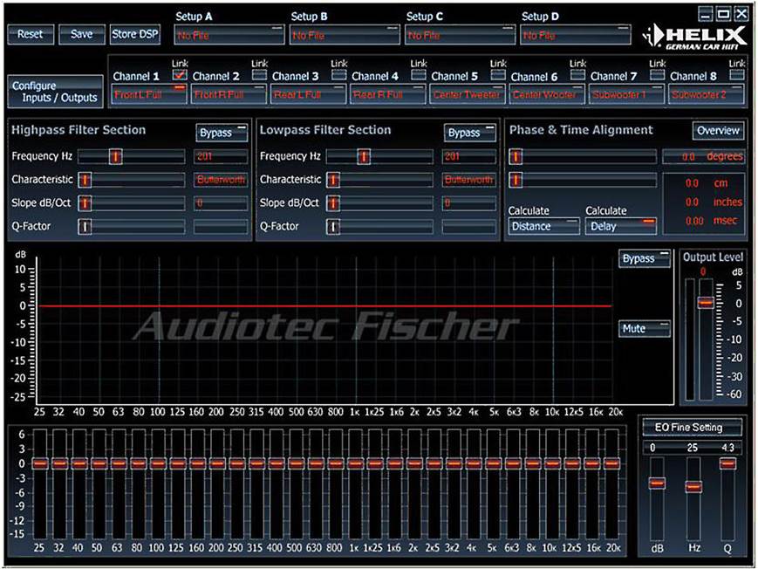Click the 500 Hz EQ band fader
Image resolution: width=758 pixels, height=569 pixels.
[x=296, y=463]
